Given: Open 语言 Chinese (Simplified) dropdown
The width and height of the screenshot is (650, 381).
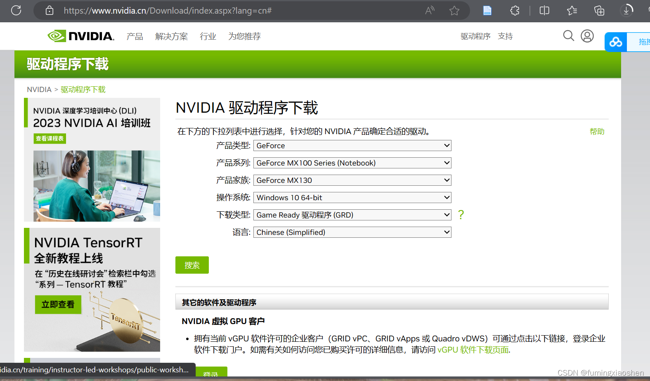Looking at the screenshot, I should pos(352,232).
